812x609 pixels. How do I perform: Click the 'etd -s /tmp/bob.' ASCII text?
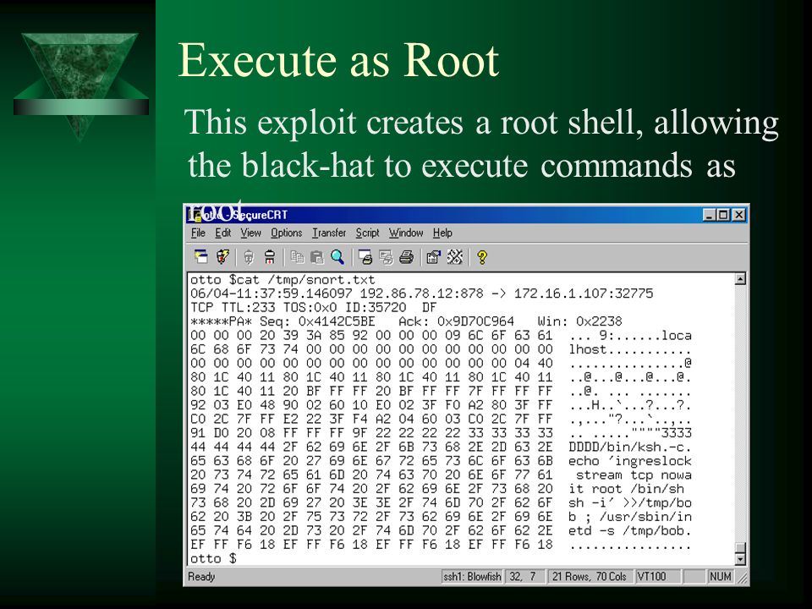point(629,531)
